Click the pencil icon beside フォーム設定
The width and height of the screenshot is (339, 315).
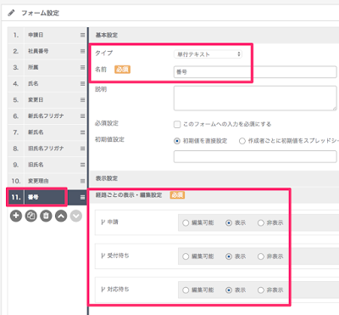pos(11,13)
